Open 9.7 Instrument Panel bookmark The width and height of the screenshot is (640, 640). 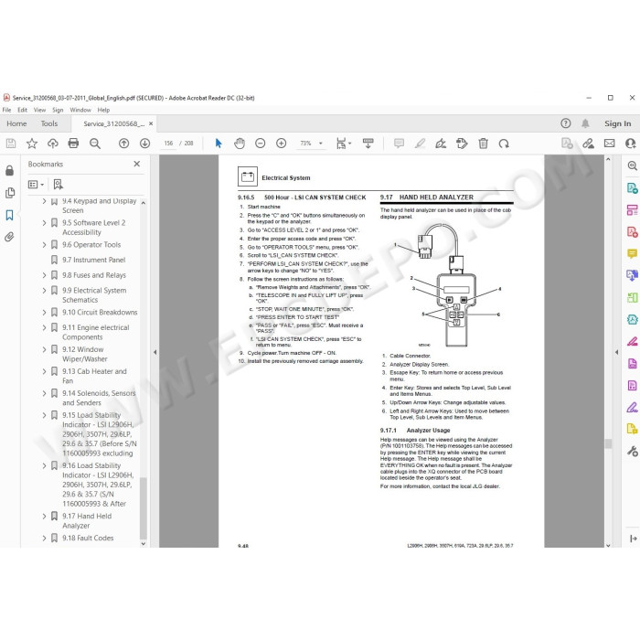click(93, 260)
